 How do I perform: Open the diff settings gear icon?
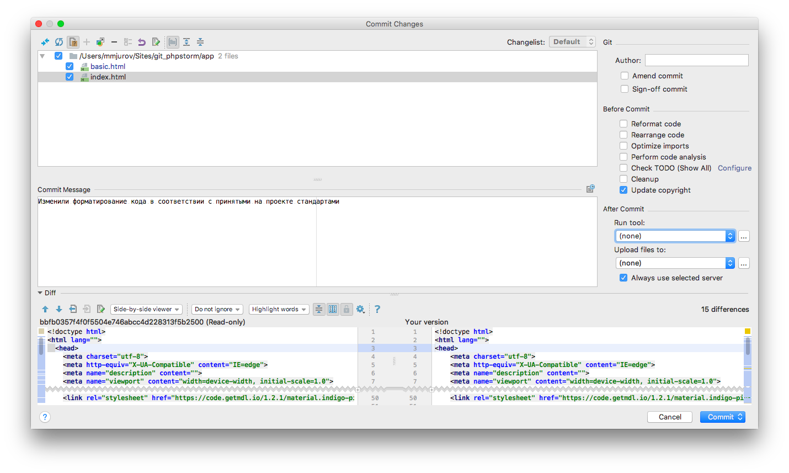pos(360,309)
